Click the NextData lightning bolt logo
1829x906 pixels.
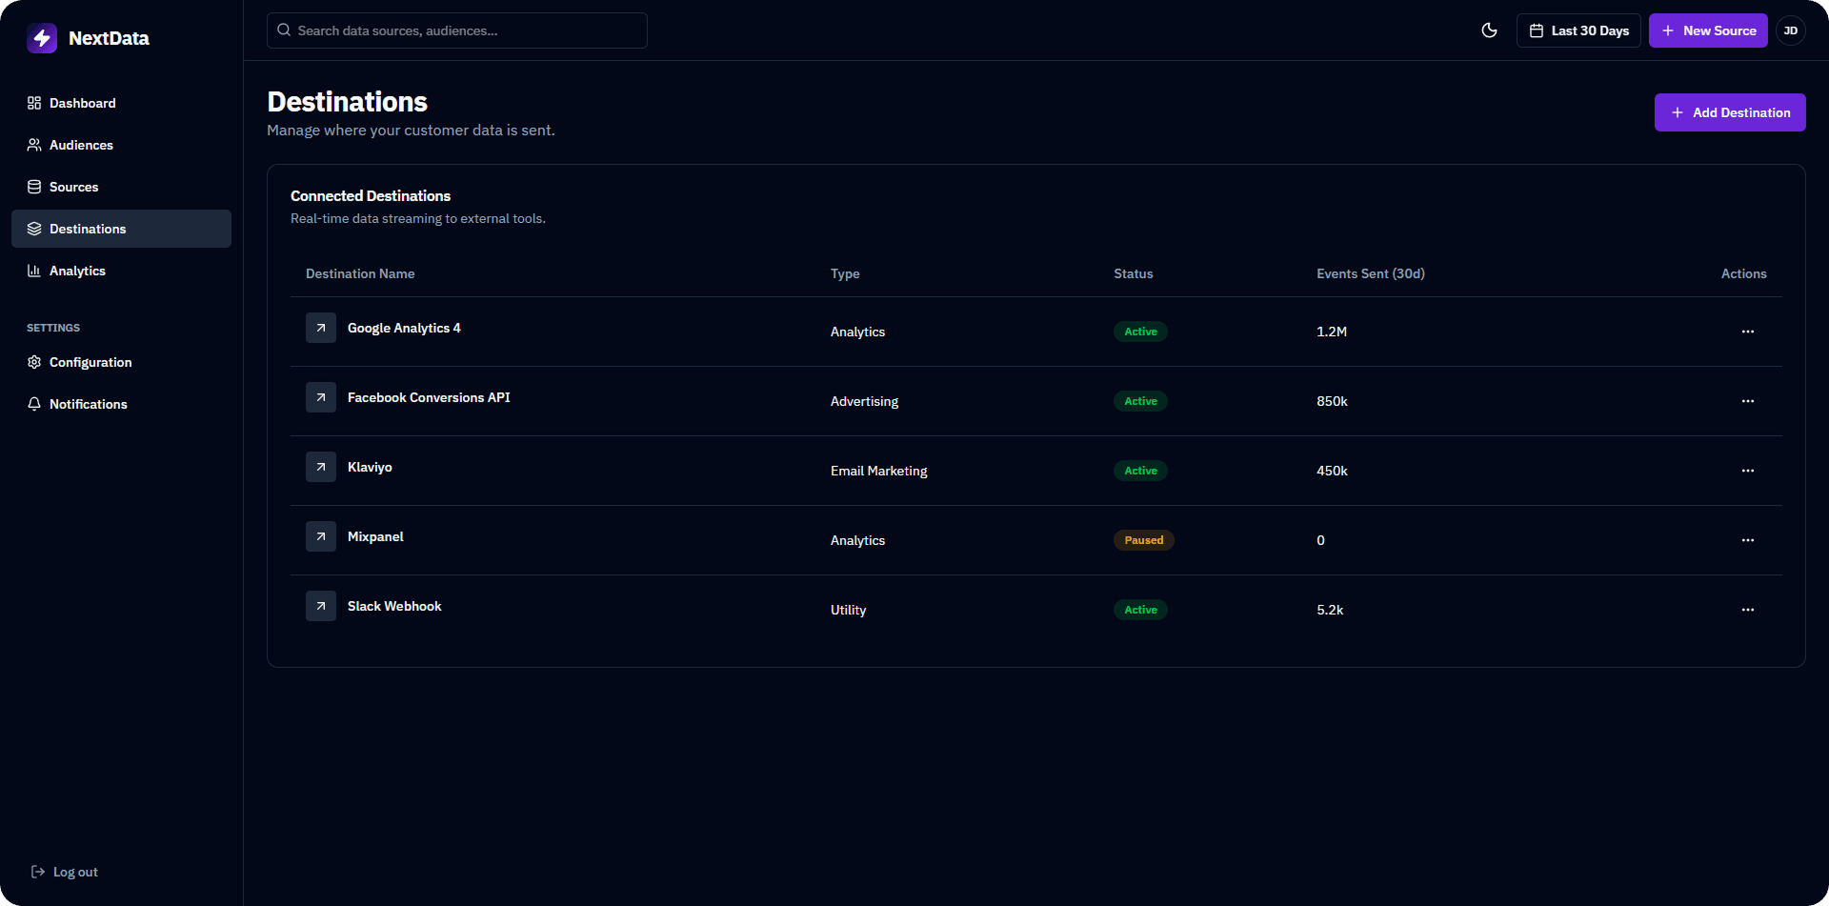[x=42, y=38]
